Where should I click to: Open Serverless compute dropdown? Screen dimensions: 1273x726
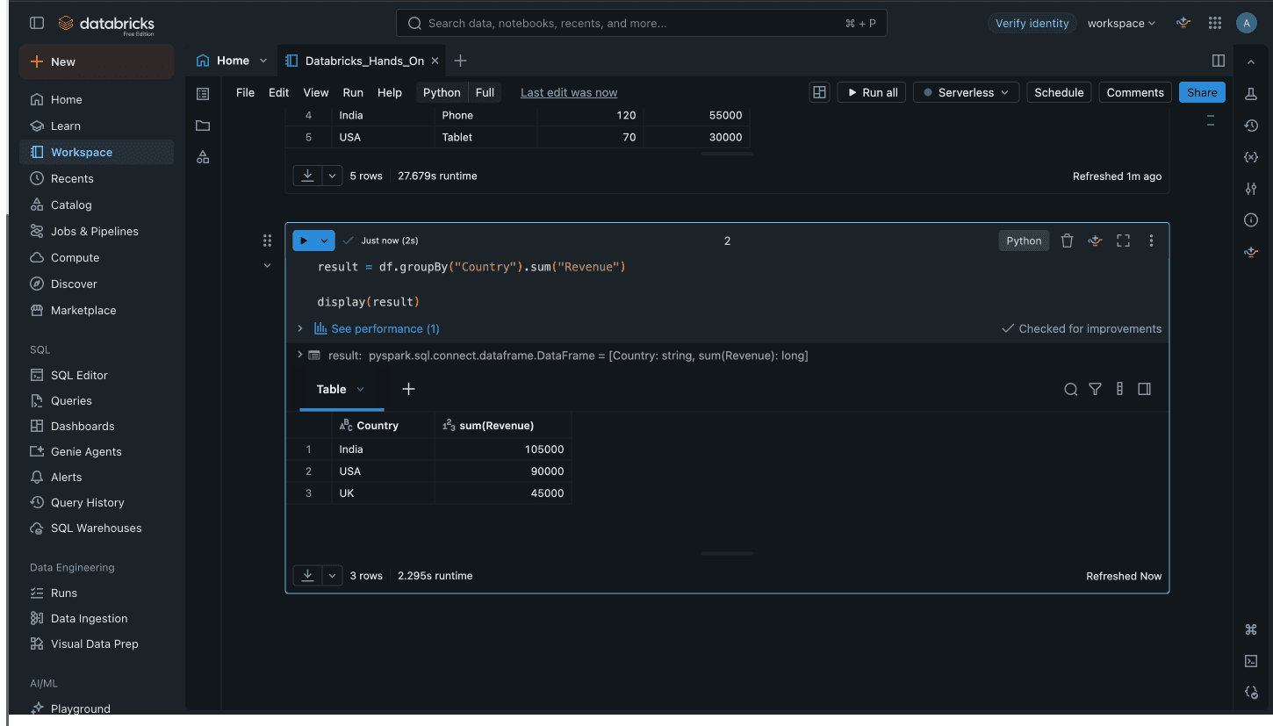[x=966, y=92]
